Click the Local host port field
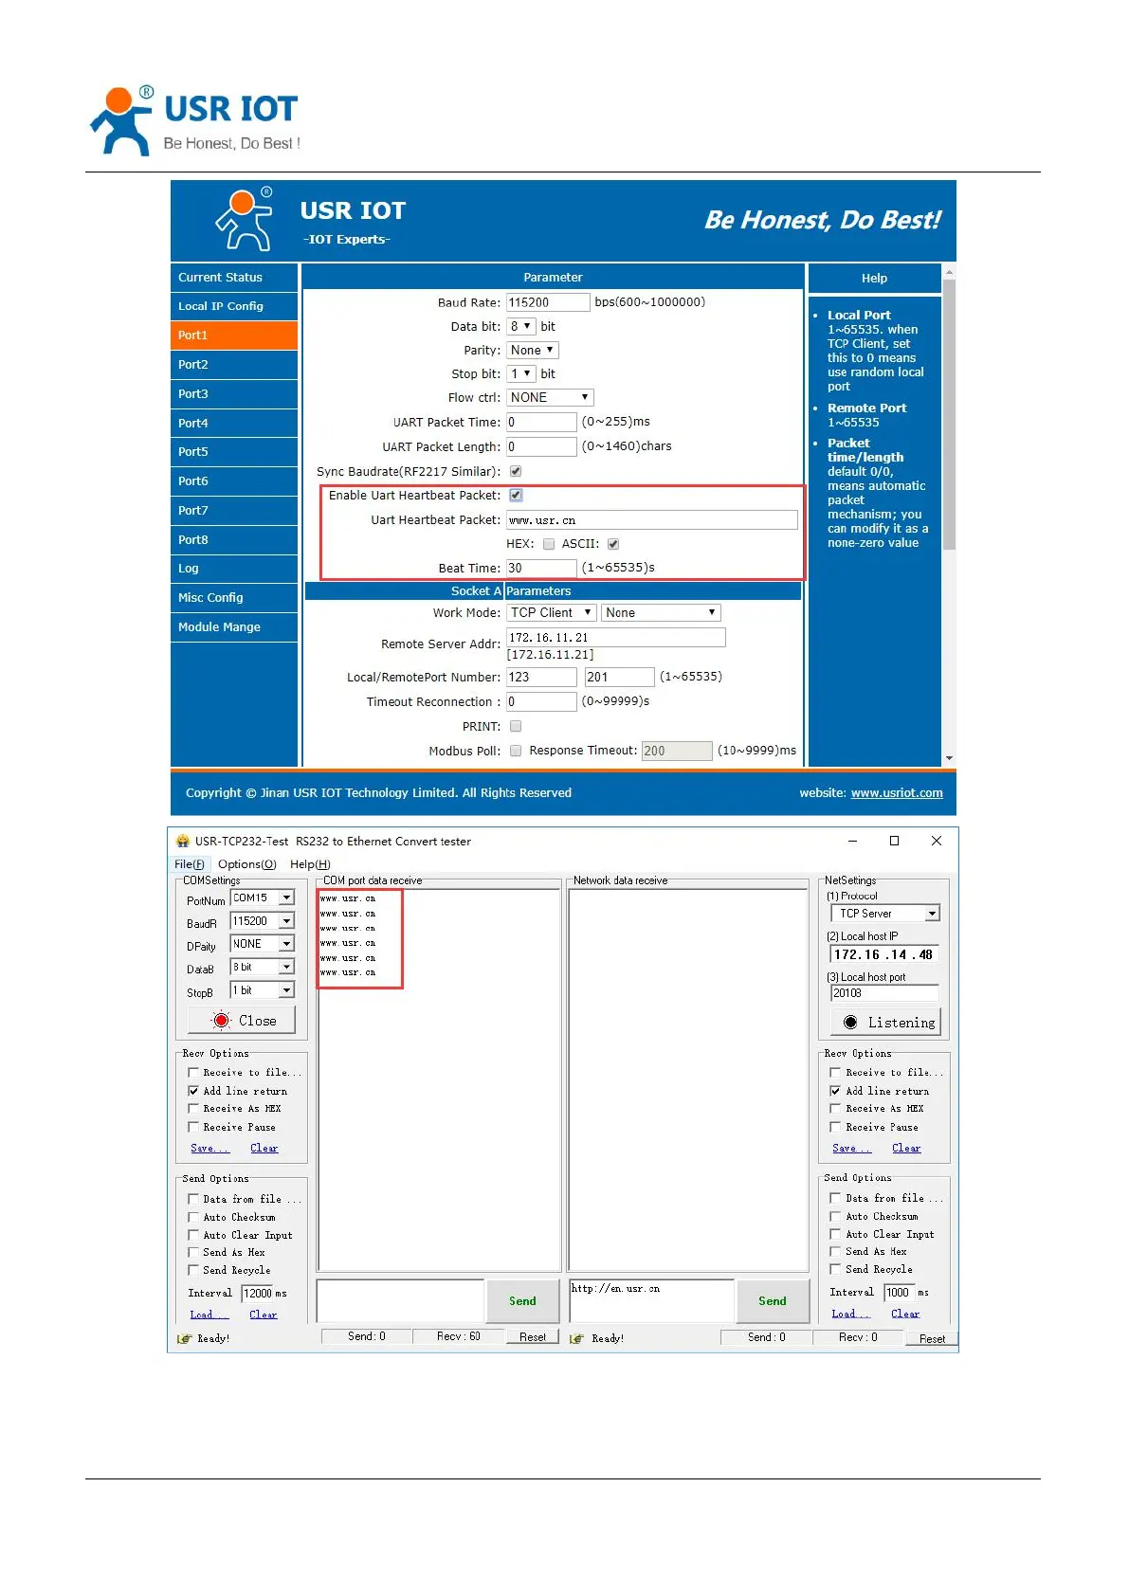Image resolution: width=1129 pixels, height=1596 pixels. coord(884,992)
